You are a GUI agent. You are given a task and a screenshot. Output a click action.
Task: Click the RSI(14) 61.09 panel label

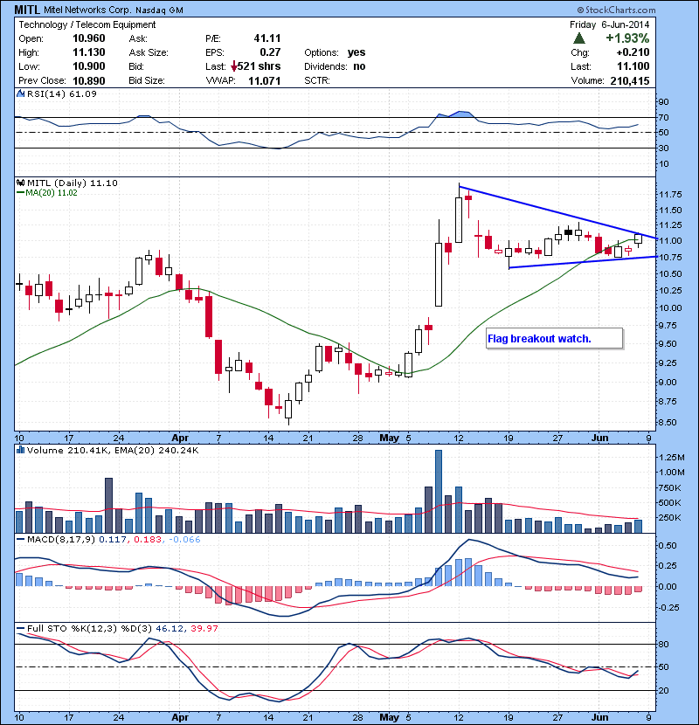pos(62,93)
